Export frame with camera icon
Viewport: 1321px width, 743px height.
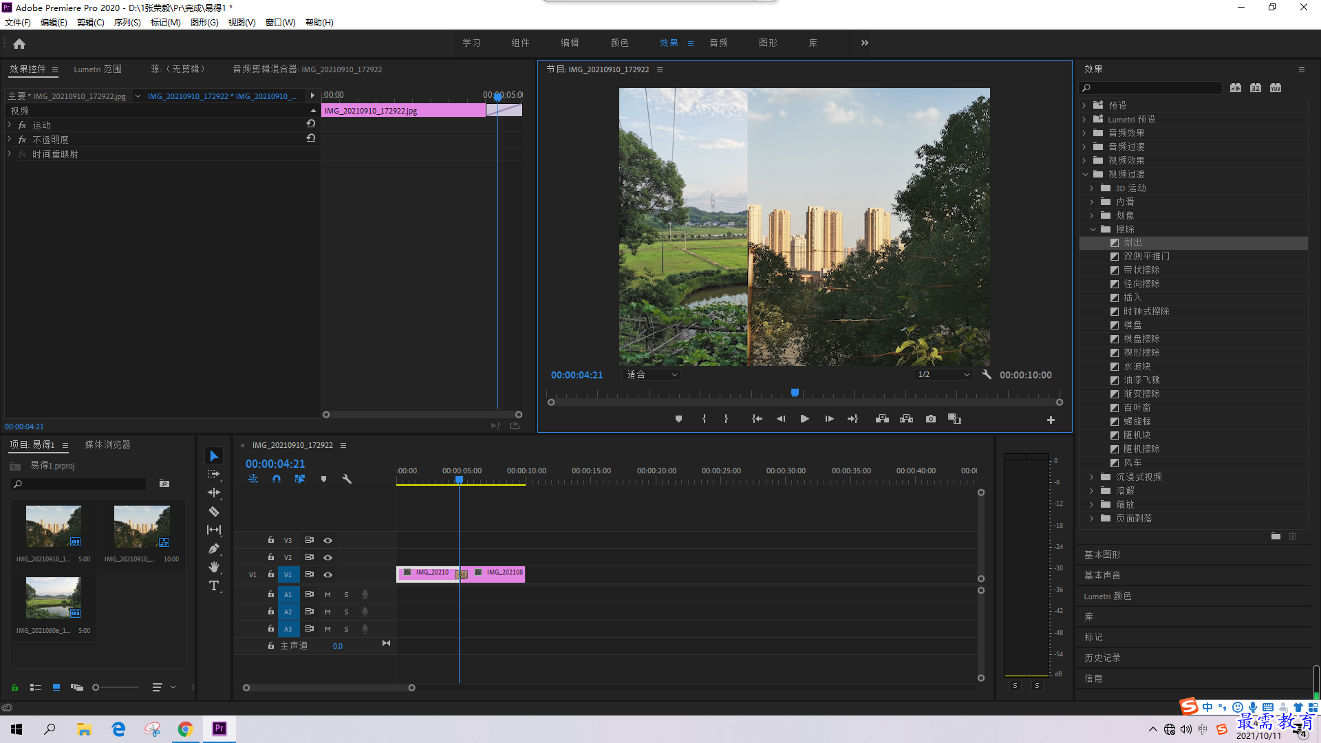point(931,419)
